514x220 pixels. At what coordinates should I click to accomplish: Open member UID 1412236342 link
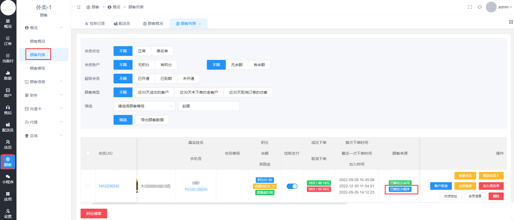(109, 186)
